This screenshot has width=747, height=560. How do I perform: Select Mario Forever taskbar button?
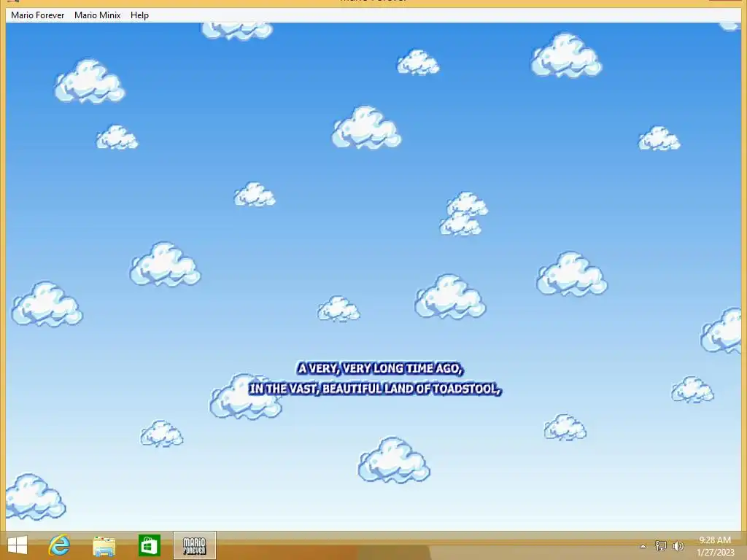tap(194, 545)
